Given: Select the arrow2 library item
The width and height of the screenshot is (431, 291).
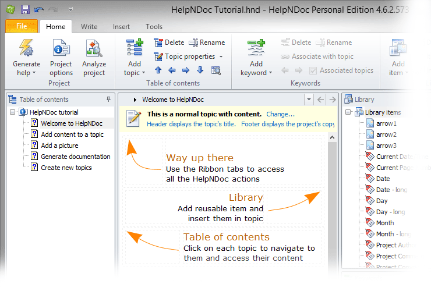Looking at the screenshot, I should pos(386,134).
